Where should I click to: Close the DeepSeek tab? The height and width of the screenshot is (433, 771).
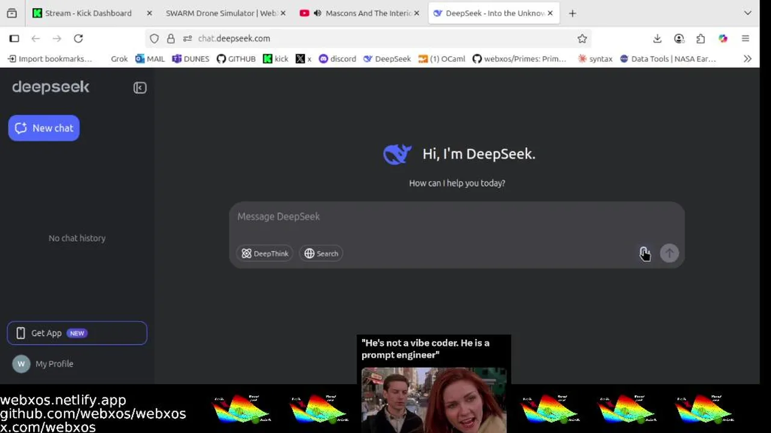(550, 13)
